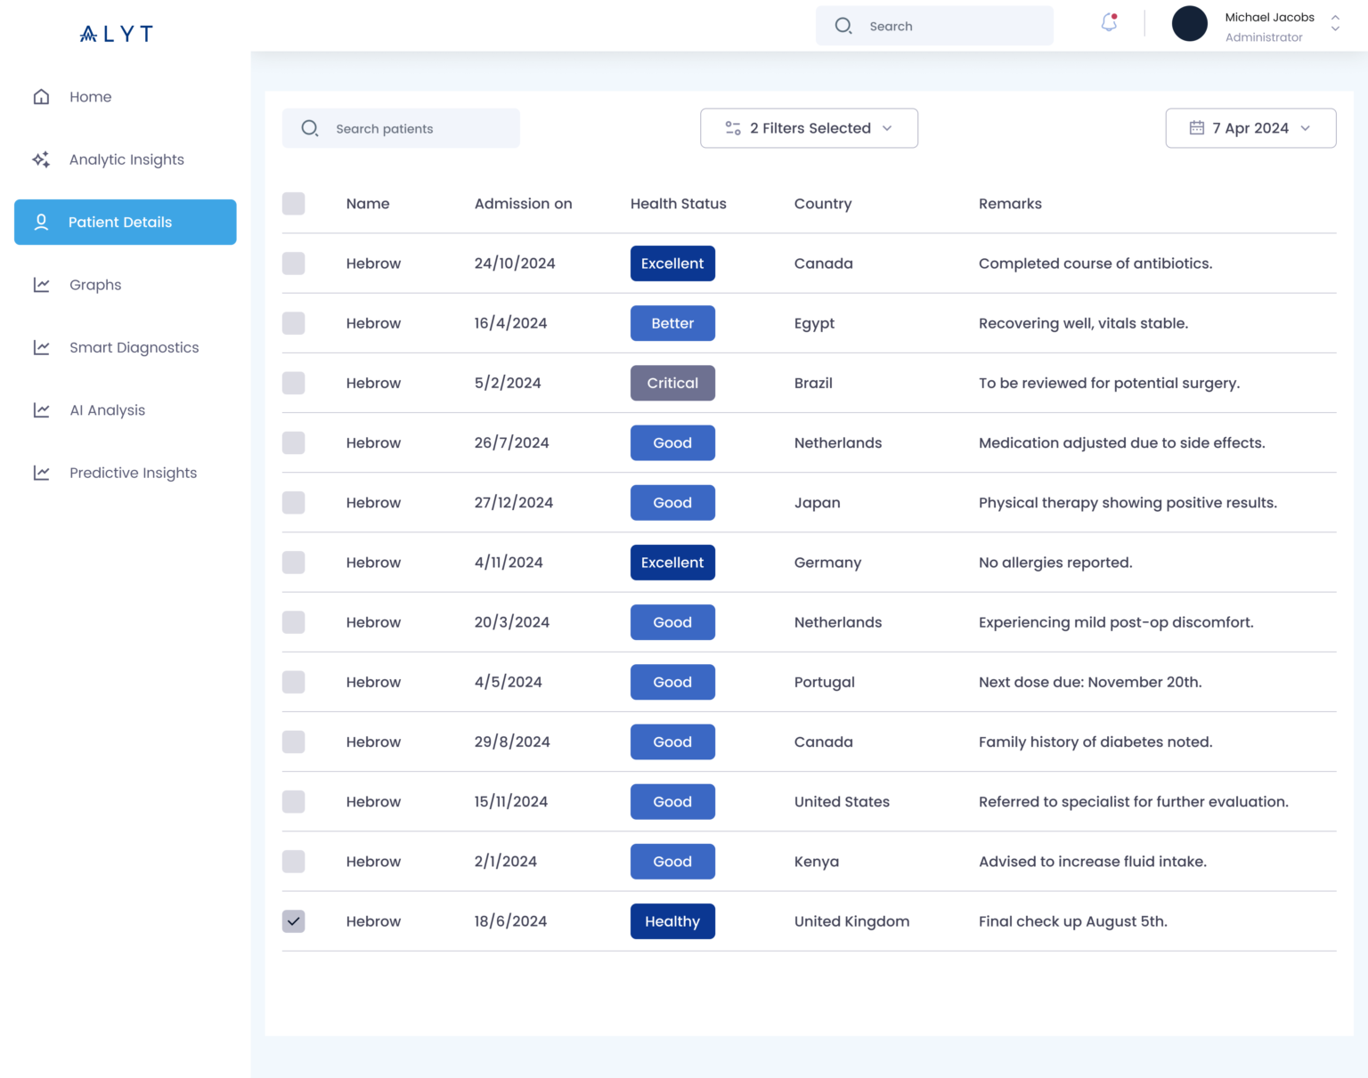Click the notification bell icon

click(x=1109, y=23)
